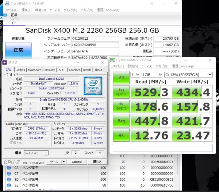Switch to the Caches tab in CPU-Z
This screenshot has width=219, height=192.
pos(20,70)
